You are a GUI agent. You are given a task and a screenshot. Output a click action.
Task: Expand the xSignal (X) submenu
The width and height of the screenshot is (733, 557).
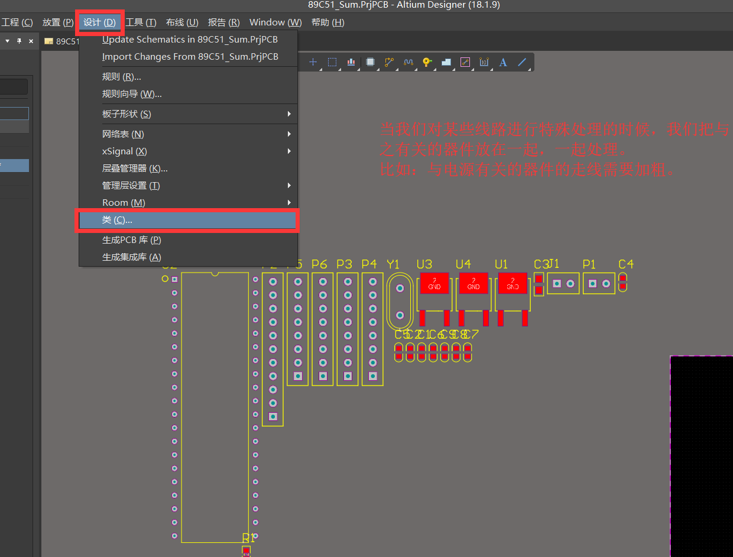(189, 151)
